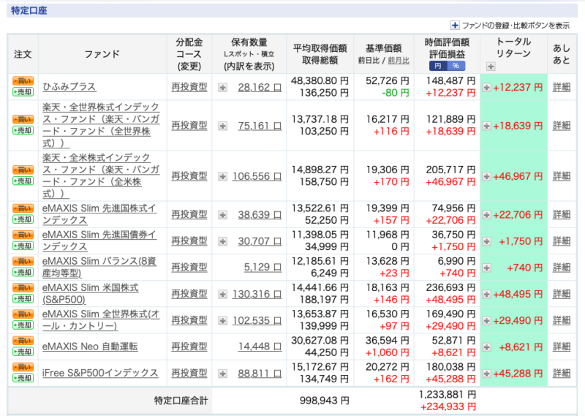Expand total return plus in column header
Image resolution: width=585 pixels, height=416 pixels.
point(491,67)
